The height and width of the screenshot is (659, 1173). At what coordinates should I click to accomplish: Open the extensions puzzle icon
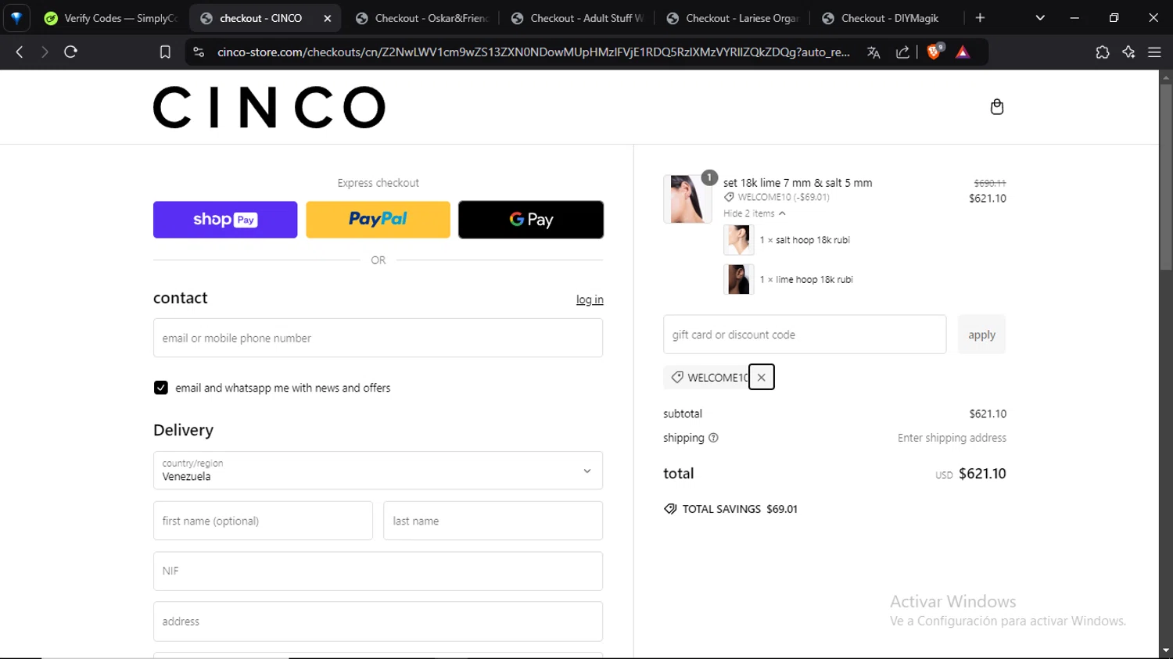click(1103, 52)
